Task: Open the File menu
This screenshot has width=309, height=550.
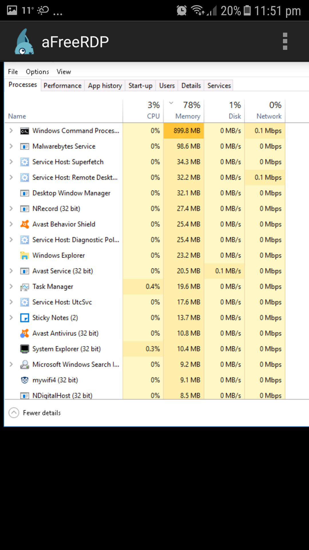Action: click(x=13, y=72)
